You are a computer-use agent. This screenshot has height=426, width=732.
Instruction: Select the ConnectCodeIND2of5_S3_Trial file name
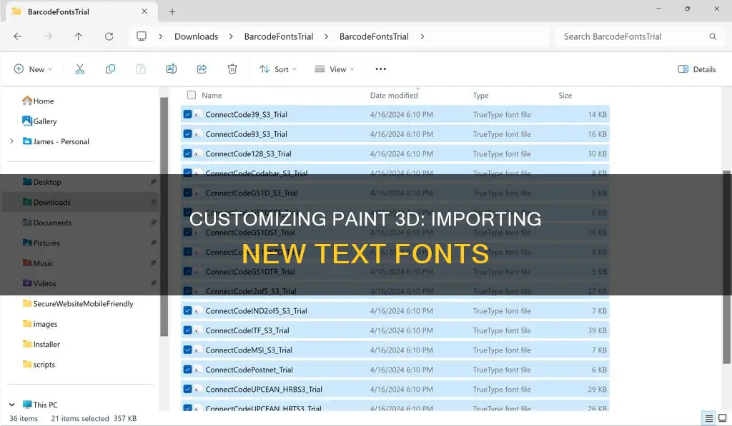click(x=257, y=311)
